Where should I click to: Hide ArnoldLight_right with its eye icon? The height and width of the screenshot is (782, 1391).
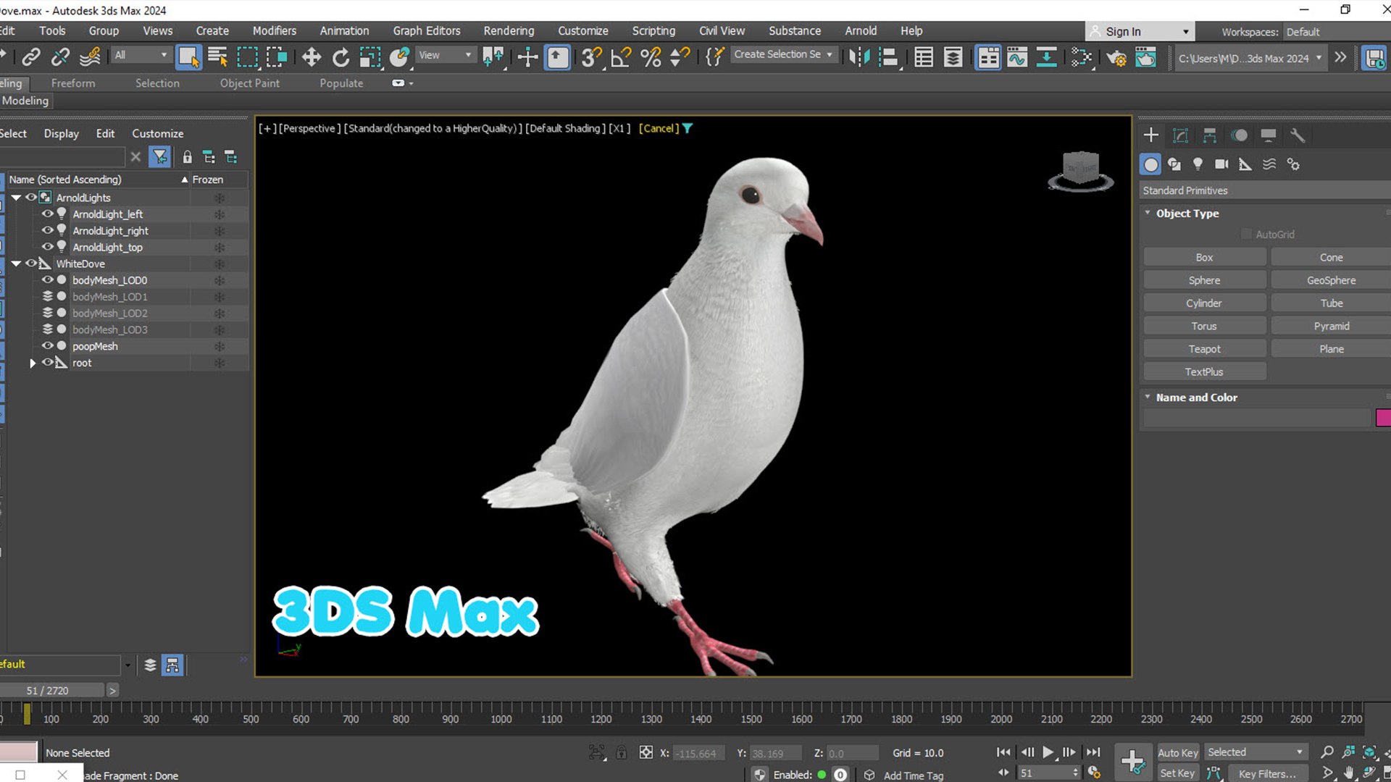(47, 230)
